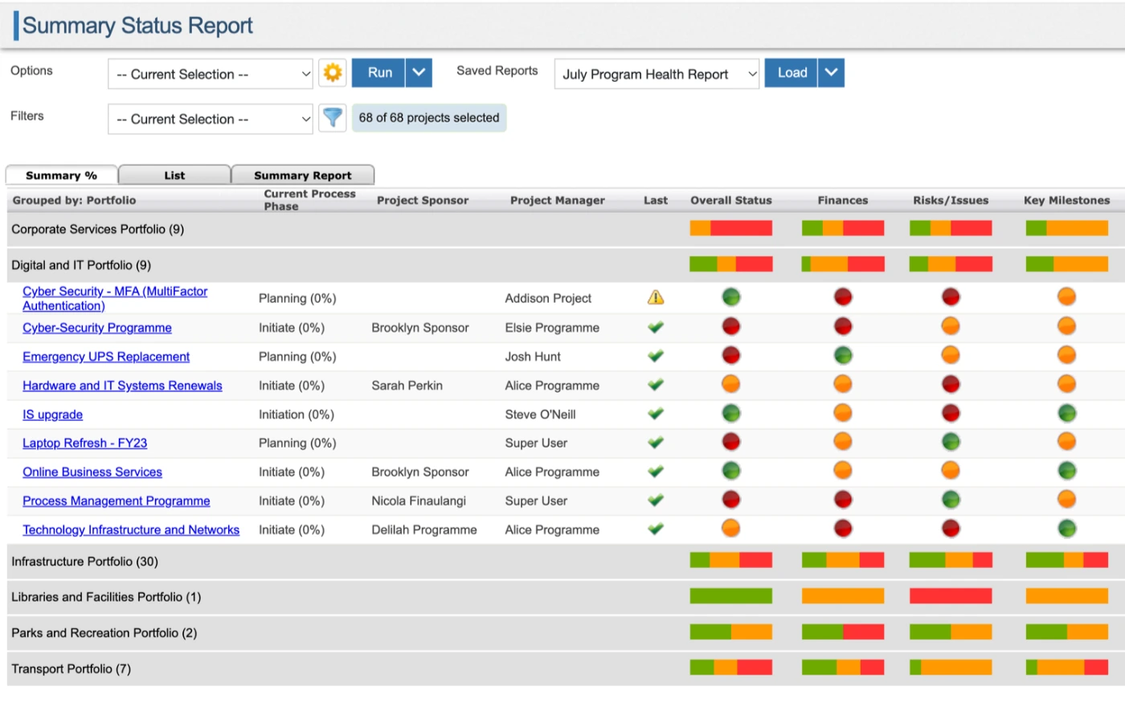
Task: Click the Initiation (0%) phase cell
Action: click(297, 415)
